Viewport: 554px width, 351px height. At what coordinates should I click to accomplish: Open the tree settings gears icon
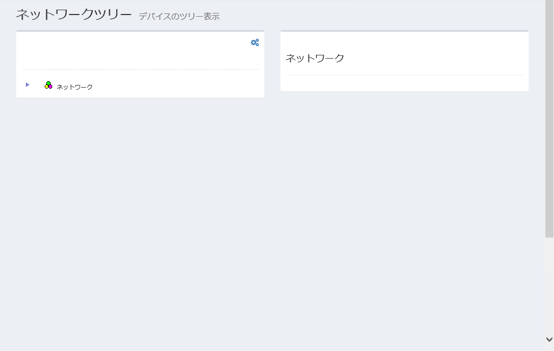click(x=255, y=42)
